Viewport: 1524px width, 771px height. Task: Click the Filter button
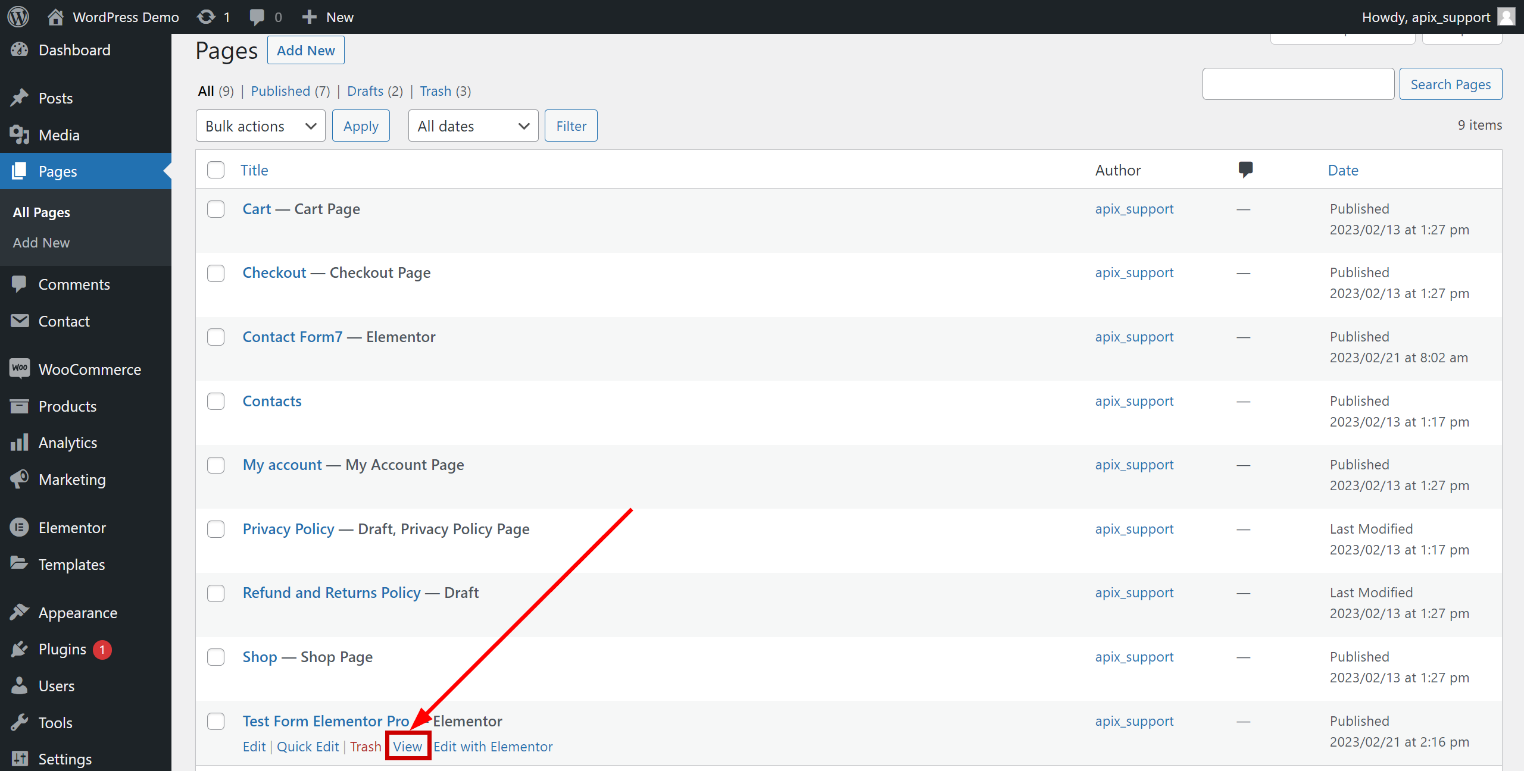click(x=571, y=125)
